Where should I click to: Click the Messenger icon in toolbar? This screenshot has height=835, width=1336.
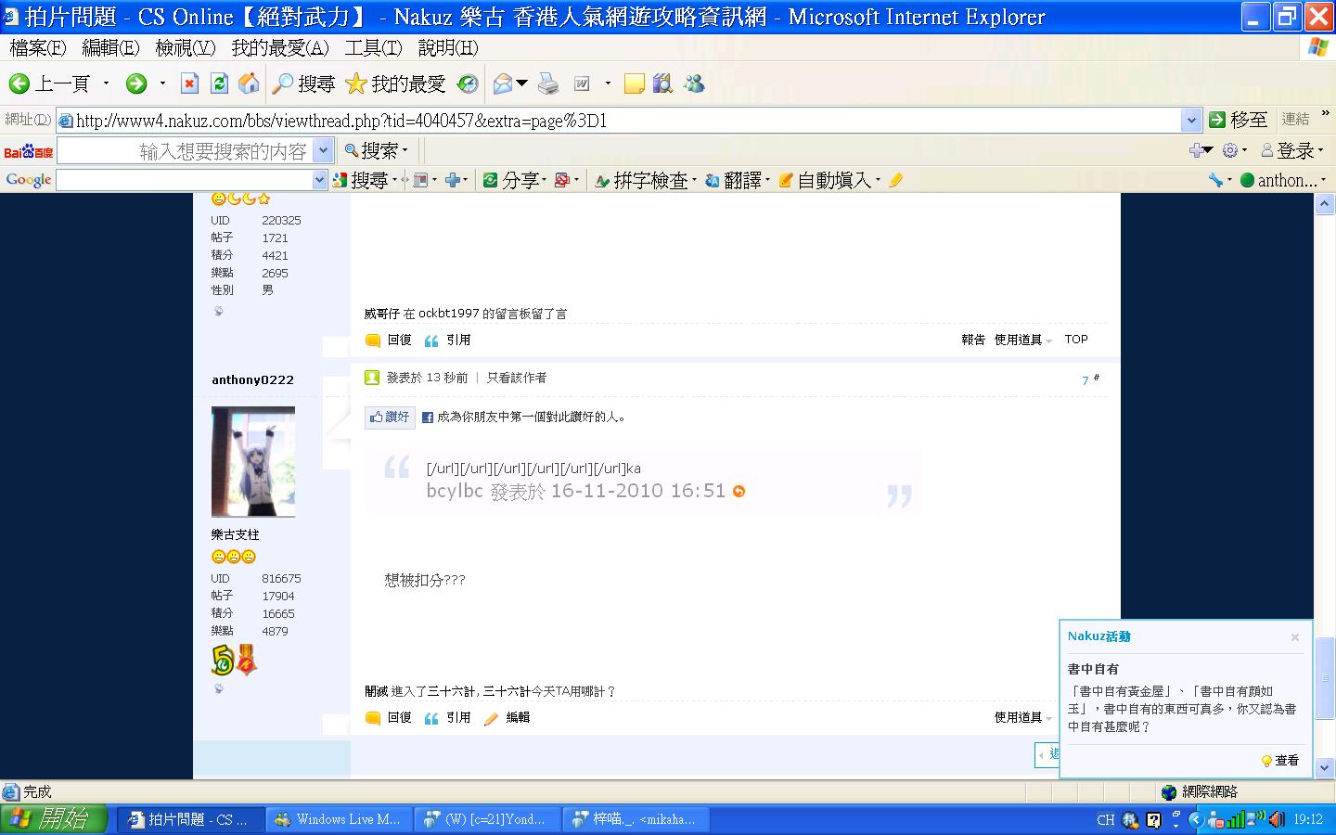(x=694, y=84)
